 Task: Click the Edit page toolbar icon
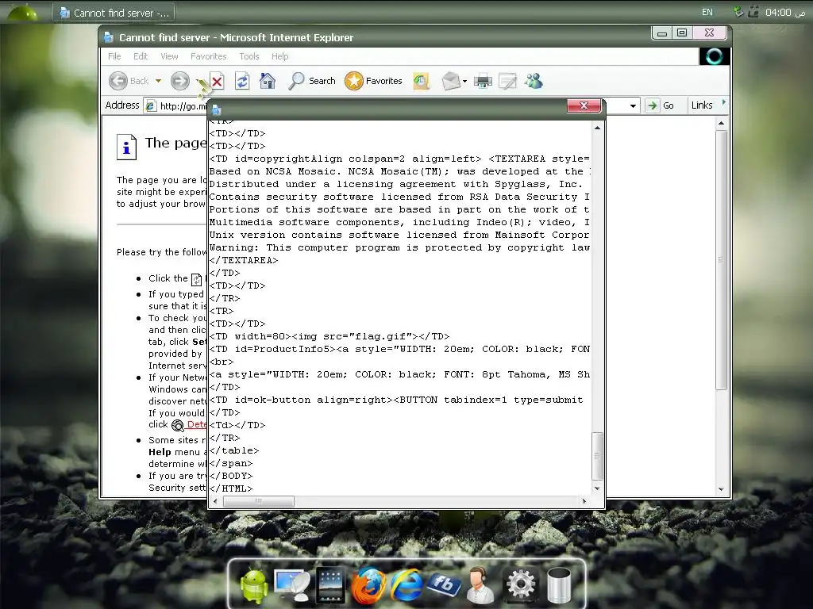coord(507,81)
